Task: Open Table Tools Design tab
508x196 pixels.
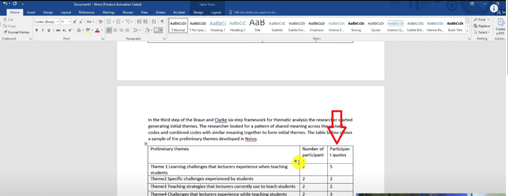Action: (x=198, y=12)
